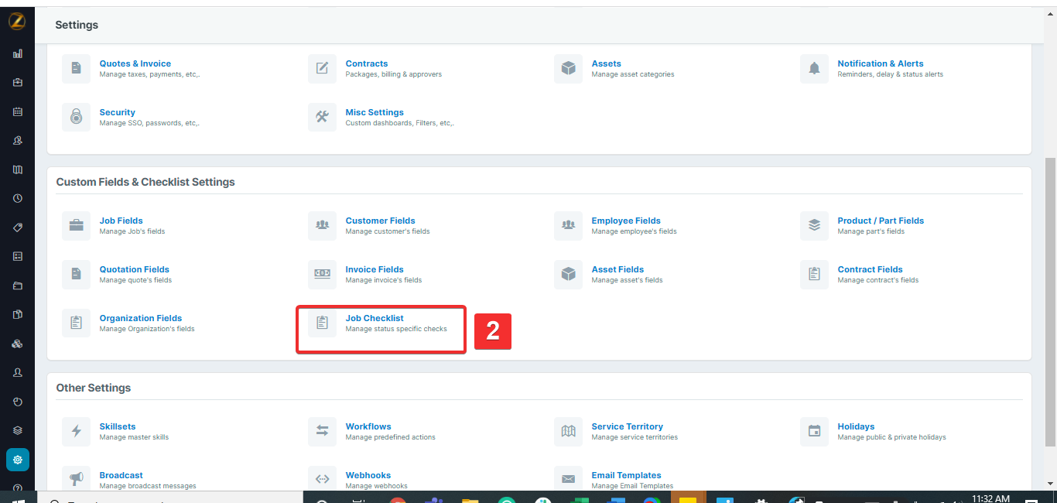1057x503 pixels.
Task: Click the clock icon in the sidebar
Action: click(x=17, y=198)
